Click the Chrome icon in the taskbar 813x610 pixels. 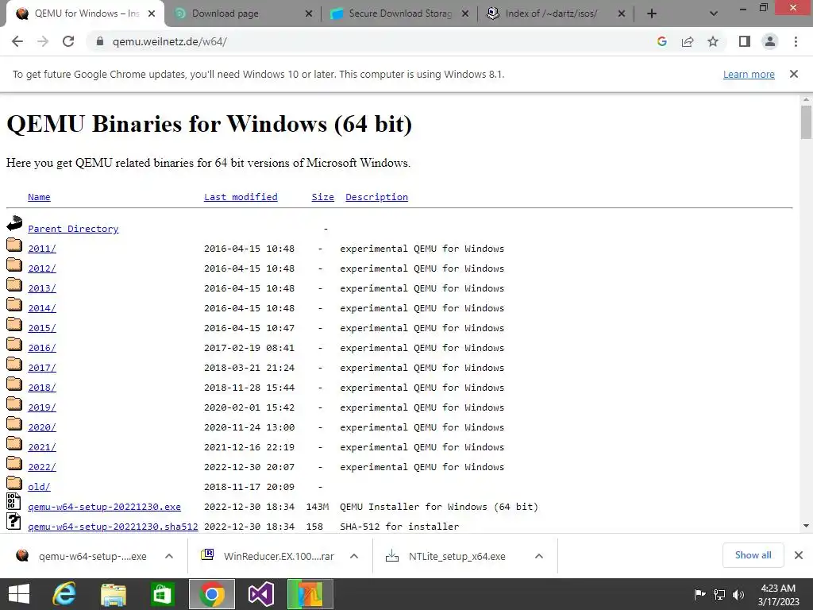(211, 594)
